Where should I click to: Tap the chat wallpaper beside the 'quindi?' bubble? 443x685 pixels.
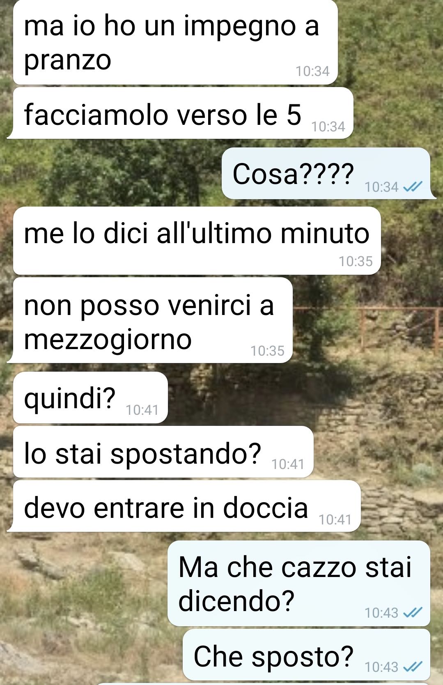(304, 398)
